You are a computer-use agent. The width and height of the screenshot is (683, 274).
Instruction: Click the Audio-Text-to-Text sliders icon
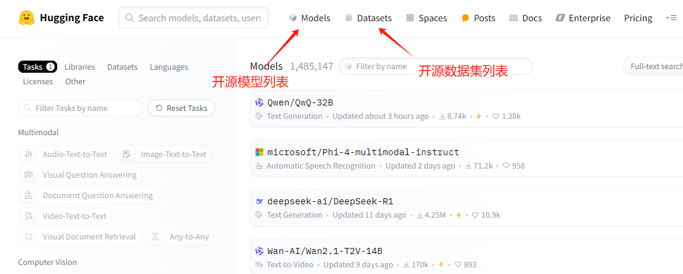[x=29, y=154]
